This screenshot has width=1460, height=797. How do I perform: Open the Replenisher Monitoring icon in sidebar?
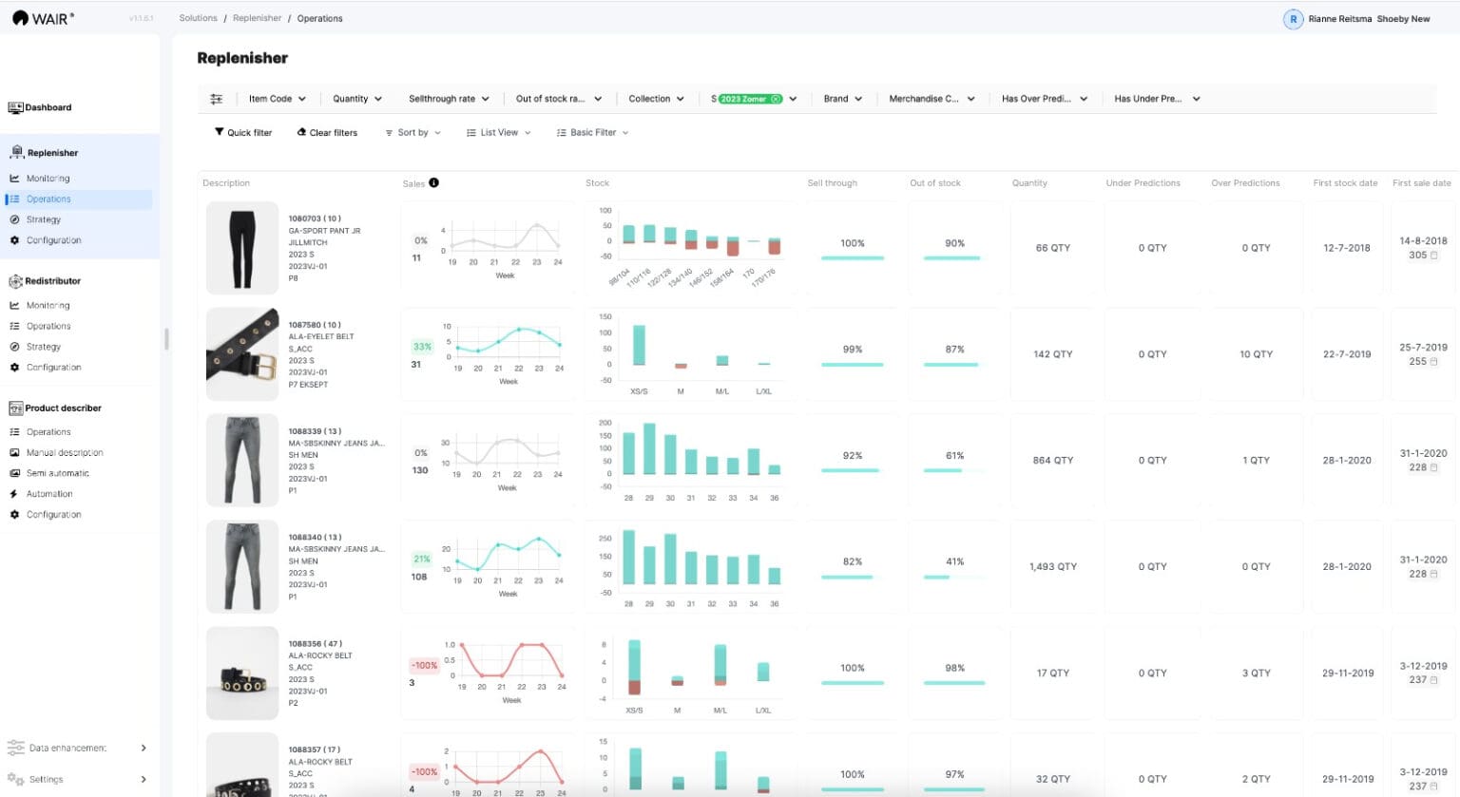pyautogui.click(x=16, y=178)
